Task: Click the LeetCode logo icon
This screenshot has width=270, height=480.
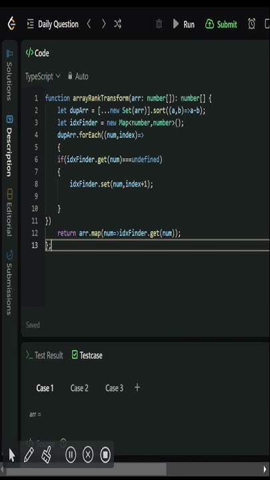Action: coord(11,23)
